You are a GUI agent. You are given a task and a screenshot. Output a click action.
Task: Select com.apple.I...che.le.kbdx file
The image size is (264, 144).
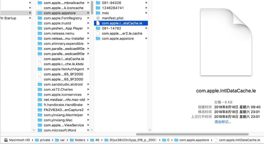click(x=64, y=64)
